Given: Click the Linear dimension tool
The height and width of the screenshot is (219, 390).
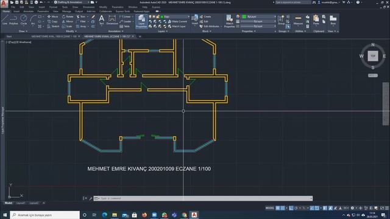Looking at the screenshot, I should 125,16.
